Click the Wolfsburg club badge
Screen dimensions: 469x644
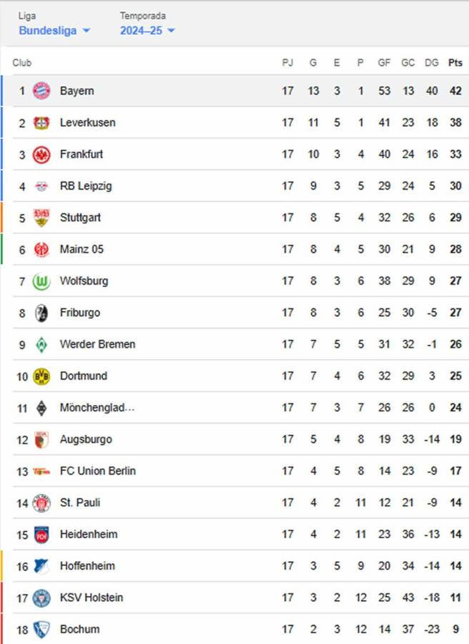coord(41,280)
